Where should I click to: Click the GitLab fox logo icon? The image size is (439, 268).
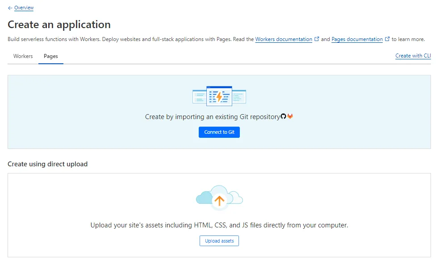coord(290,116)
